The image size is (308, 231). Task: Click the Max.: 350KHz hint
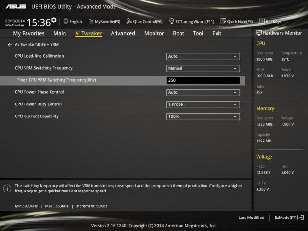pos(57,206)
